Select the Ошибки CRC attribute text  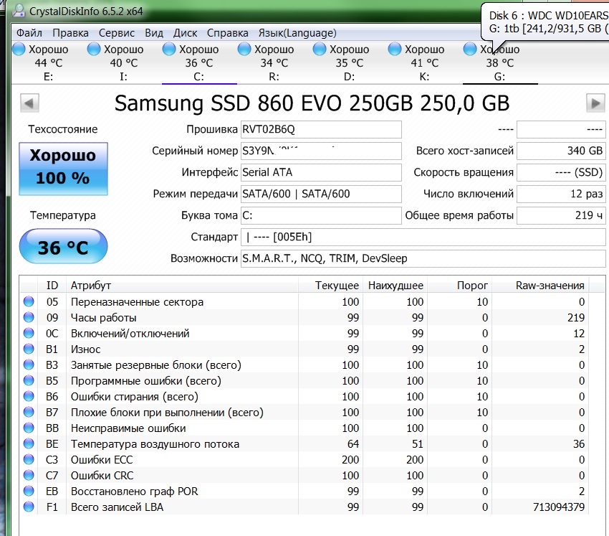[102, 475]
